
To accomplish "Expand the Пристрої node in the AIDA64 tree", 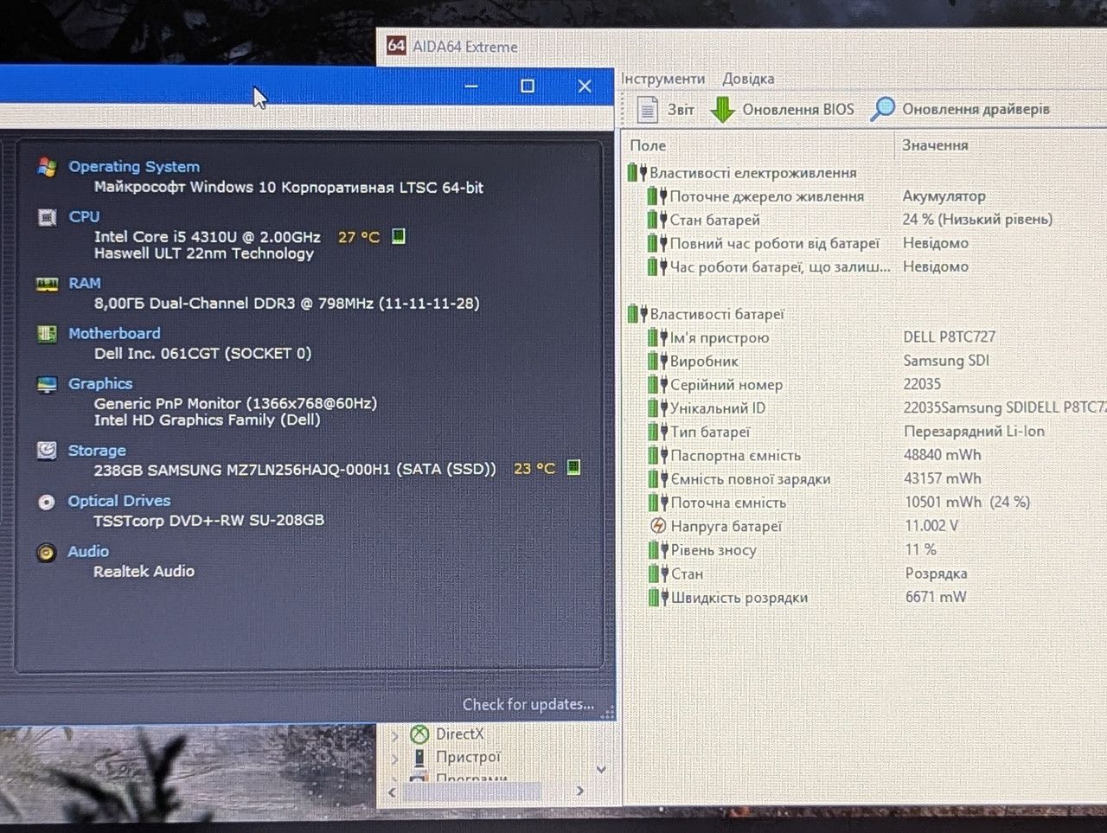I will click(x=395, y=759).
